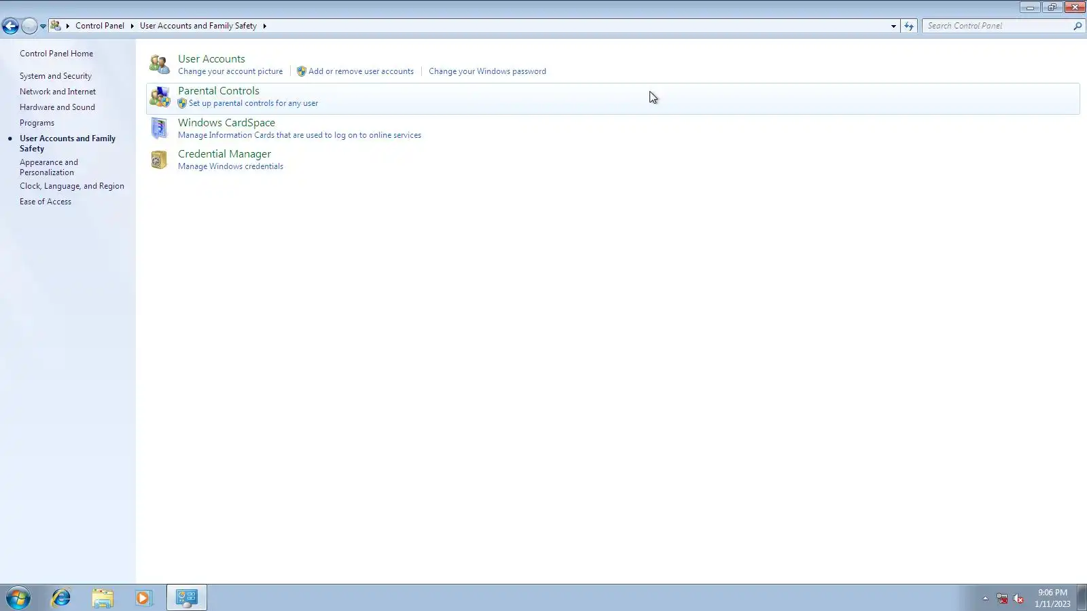Screen dimensions: 1087x611
Task: Open Network and Internet category
Action: tap(58, 92)
